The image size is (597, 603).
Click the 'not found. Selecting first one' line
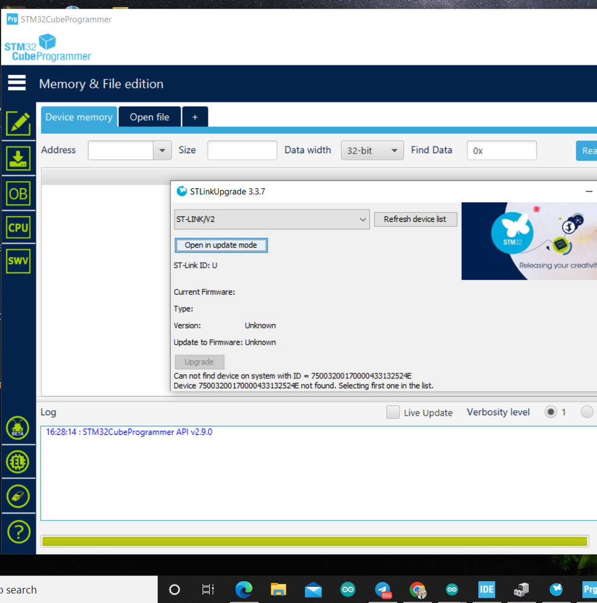click(x=303, y=385)
